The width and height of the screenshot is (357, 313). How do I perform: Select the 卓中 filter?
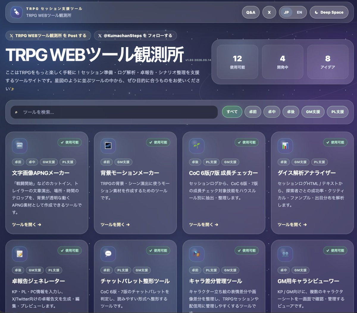point(272,112)
